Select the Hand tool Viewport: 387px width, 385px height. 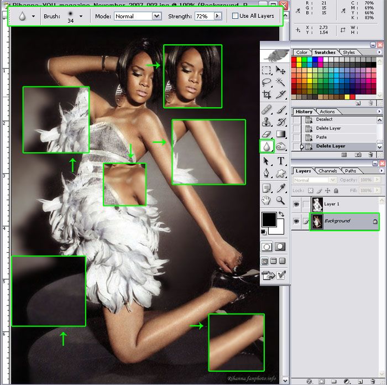pyautogui.click(x=266, y=200)
